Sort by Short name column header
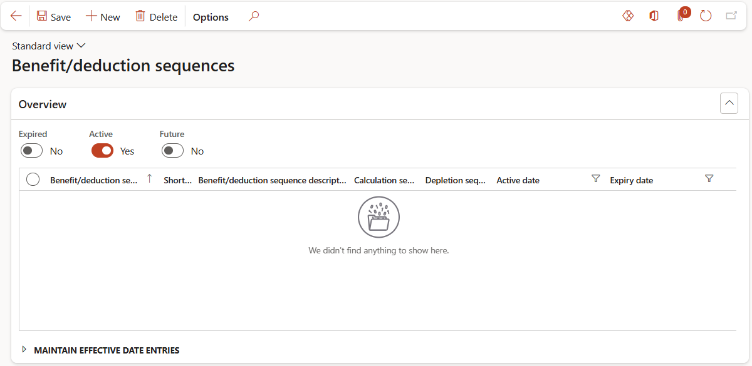Screen dimensions: 752x366 click(177, 180)
